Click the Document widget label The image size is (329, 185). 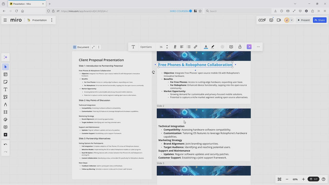(x=81, y=47)
